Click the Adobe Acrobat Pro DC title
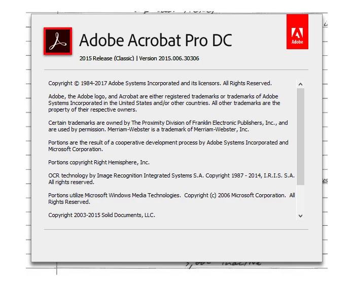353x286 pixels. (x=156, y=40)
